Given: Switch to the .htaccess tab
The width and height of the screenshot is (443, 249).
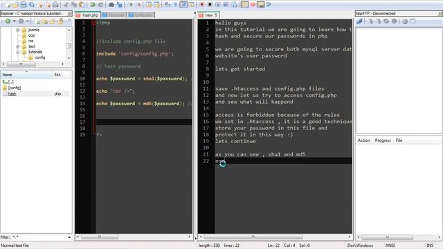Looking at the screenshot, I should click(x=114, y=15).
